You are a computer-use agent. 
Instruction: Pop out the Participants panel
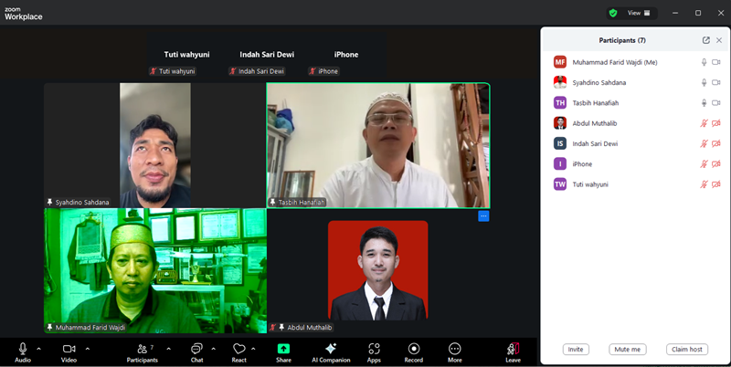(x=705, y=40)
